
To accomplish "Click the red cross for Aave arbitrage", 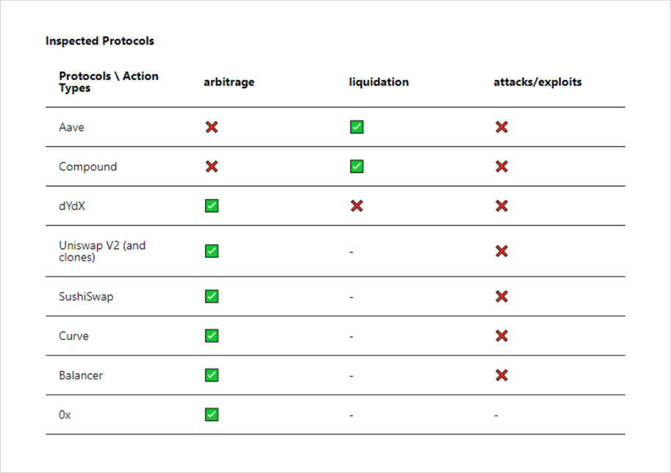I will (x=212, y=127).
